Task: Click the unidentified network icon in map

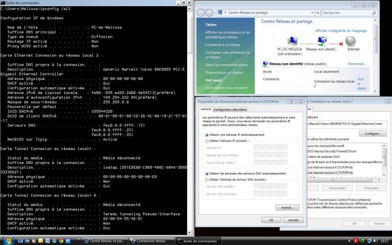Action: pyautogui.click(x=322, y=41)
